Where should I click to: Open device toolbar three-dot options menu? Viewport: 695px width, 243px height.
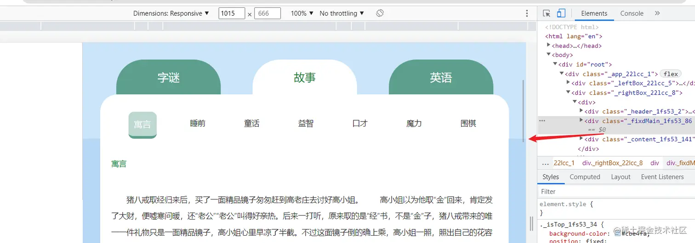pyautogui.click(x=527, y=13)
